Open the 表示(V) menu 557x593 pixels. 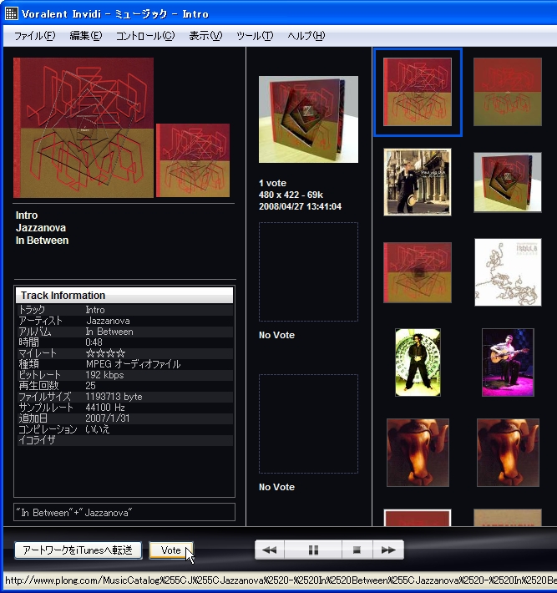(x=205, y=36)
